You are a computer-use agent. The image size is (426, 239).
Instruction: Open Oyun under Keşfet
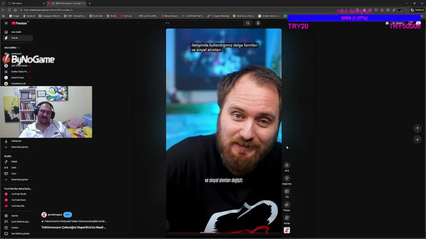click(x=17, y=174)
